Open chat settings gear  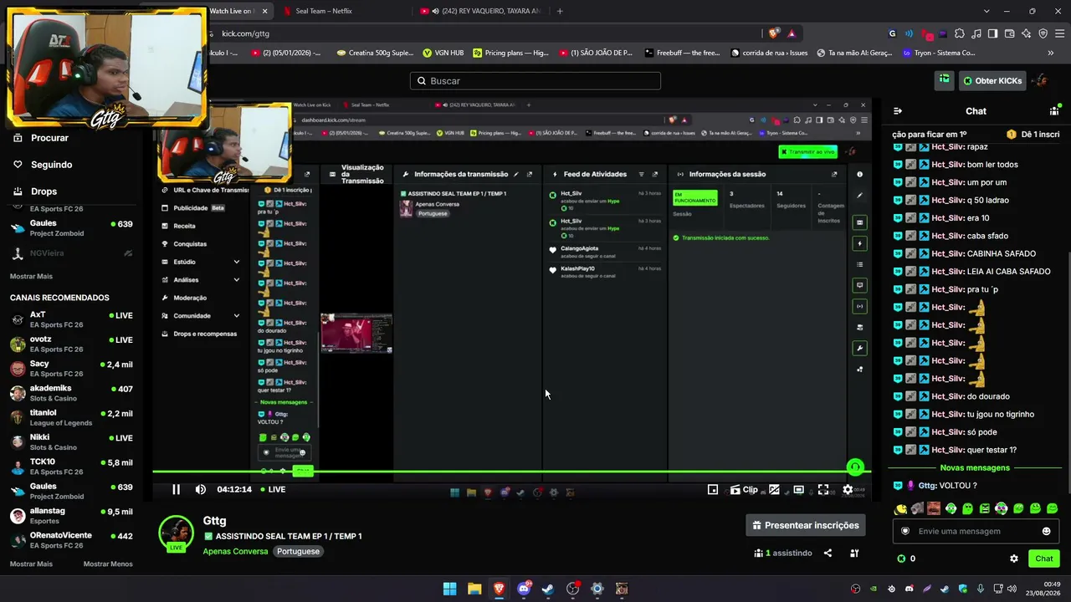(x=1014, y=559)
